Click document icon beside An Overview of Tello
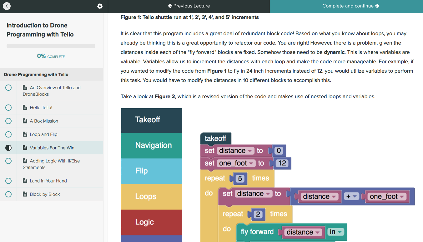423x242 pixels. point(25,88)
